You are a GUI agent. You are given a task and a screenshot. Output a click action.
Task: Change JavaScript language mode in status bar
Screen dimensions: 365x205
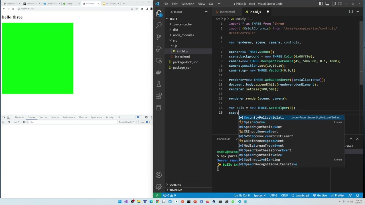point(302,195)
